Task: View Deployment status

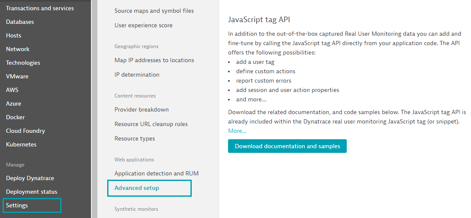Action: 32,192
